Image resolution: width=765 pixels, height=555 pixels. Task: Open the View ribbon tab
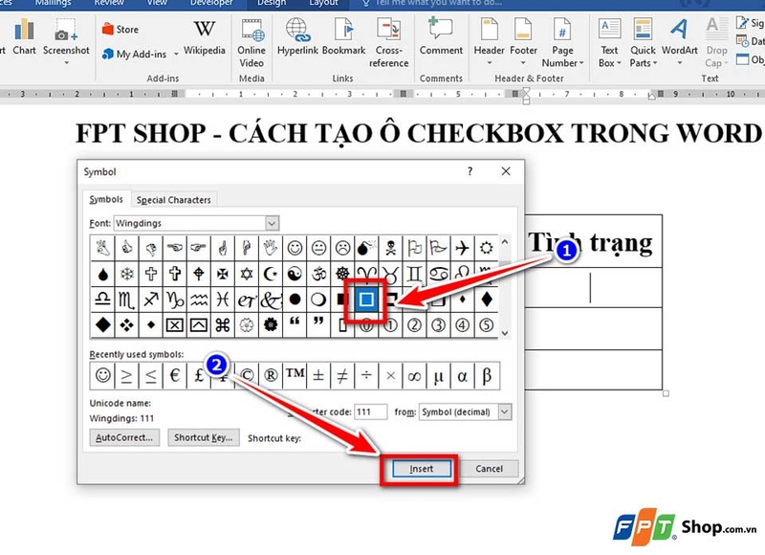158,3
